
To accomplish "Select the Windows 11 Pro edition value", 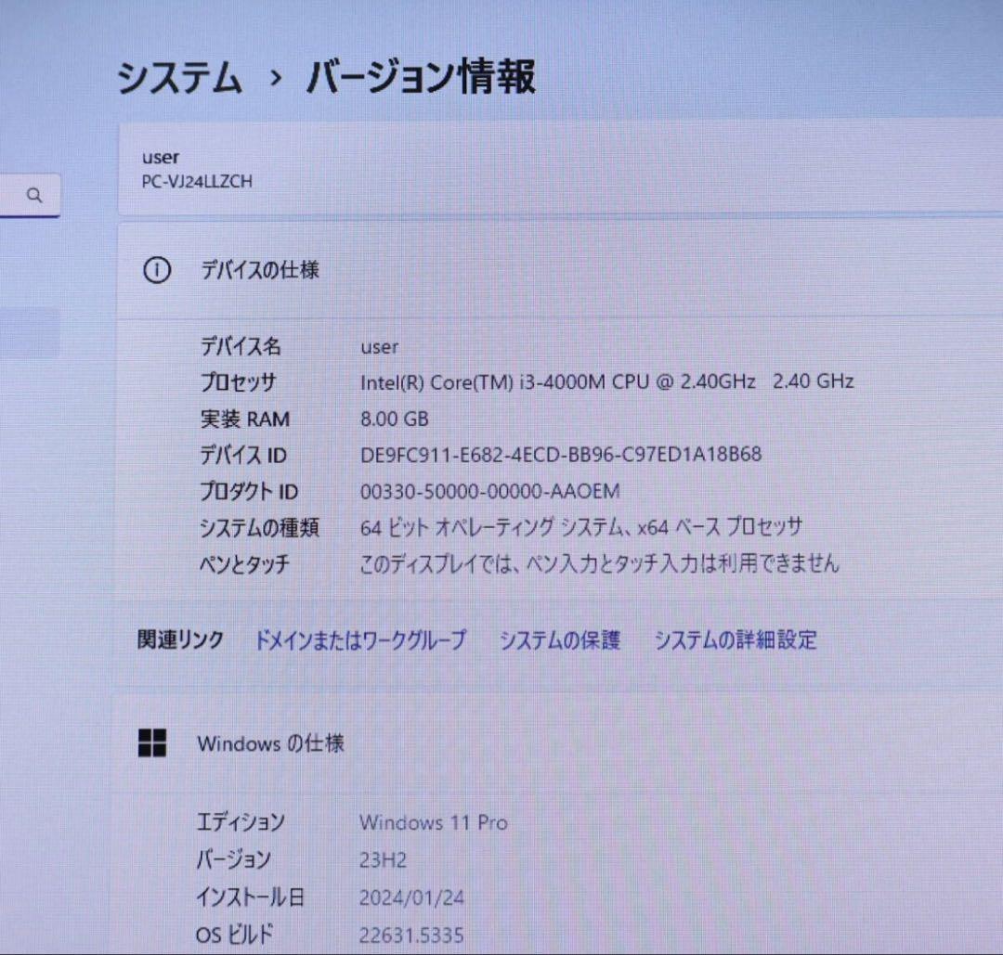I will click(x=434, y=822).
